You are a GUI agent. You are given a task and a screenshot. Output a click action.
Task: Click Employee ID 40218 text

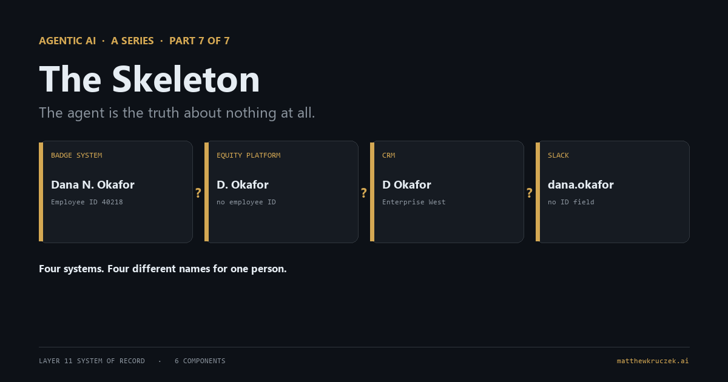pos(87,202)
